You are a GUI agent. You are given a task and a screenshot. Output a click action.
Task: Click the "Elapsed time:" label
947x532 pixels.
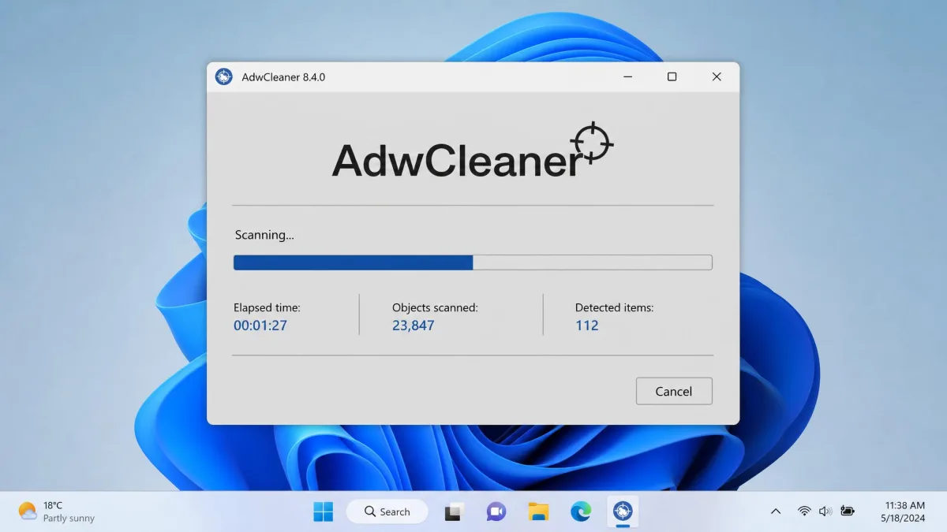pyautogui.click(x=267, y=307)
